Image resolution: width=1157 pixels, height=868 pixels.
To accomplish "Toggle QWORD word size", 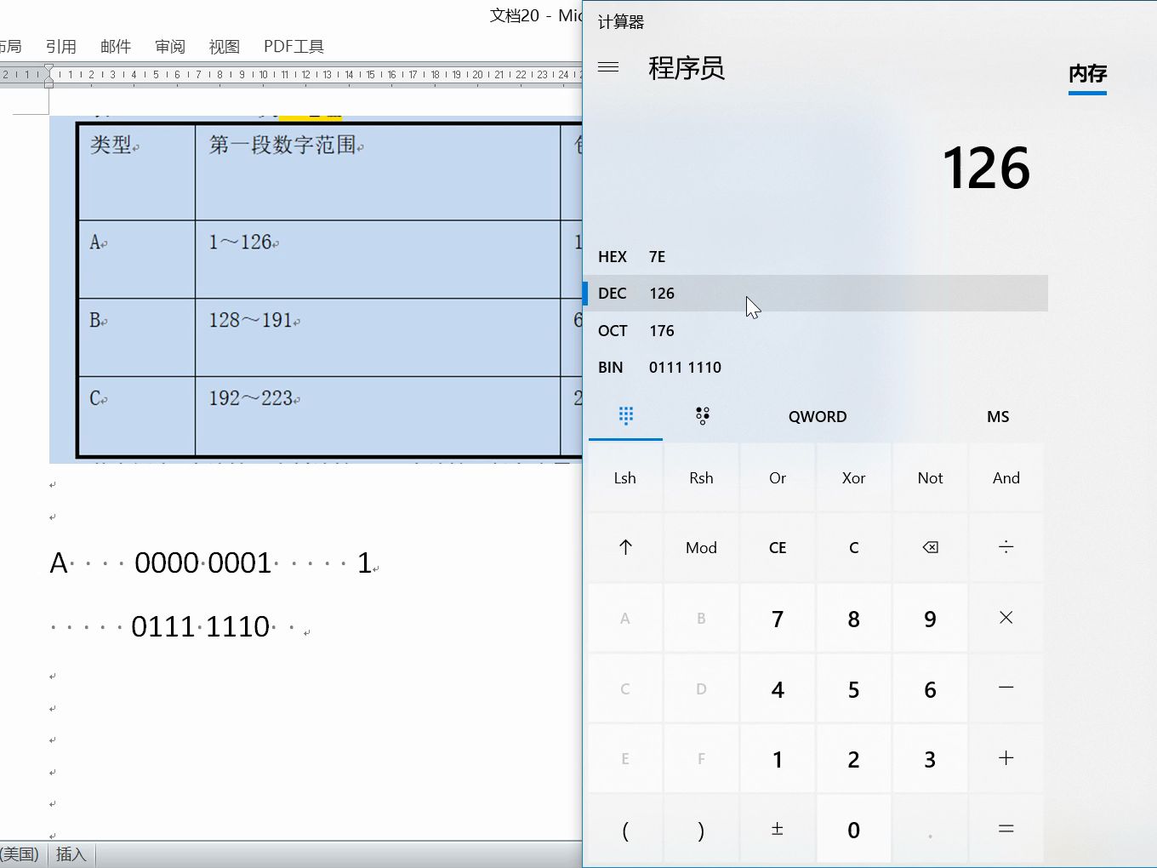I will (817, 416).
